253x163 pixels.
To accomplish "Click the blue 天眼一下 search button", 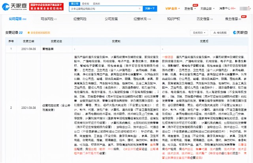I will pyautogui.click(x=150, y=9).
